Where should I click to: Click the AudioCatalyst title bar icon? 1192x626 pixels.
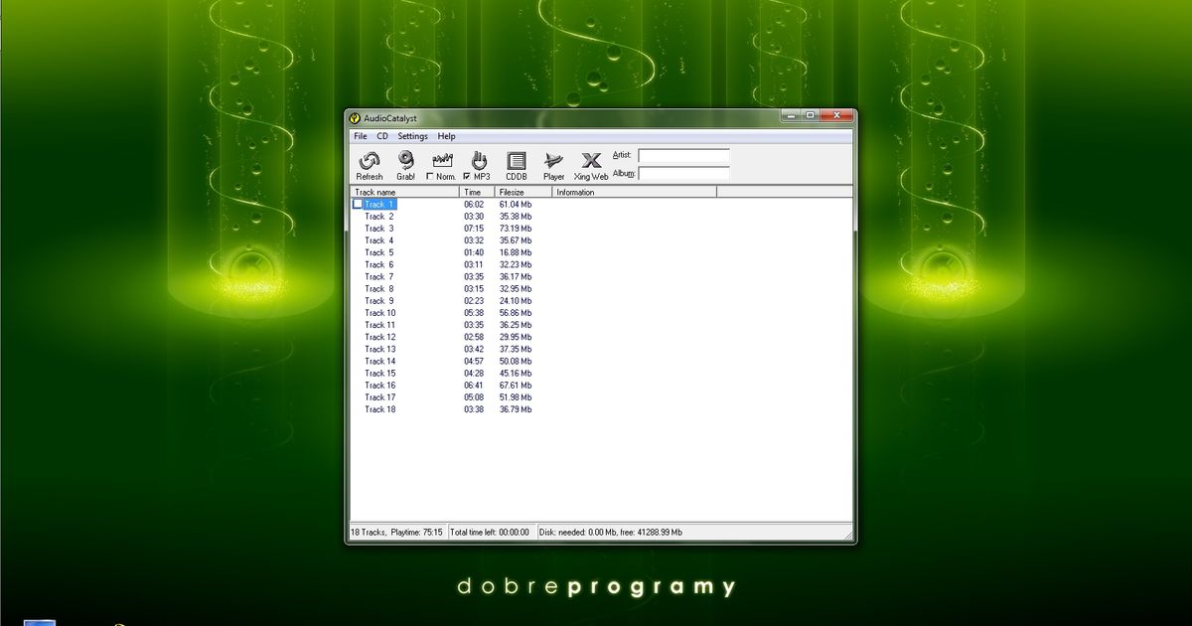point(355,118)
